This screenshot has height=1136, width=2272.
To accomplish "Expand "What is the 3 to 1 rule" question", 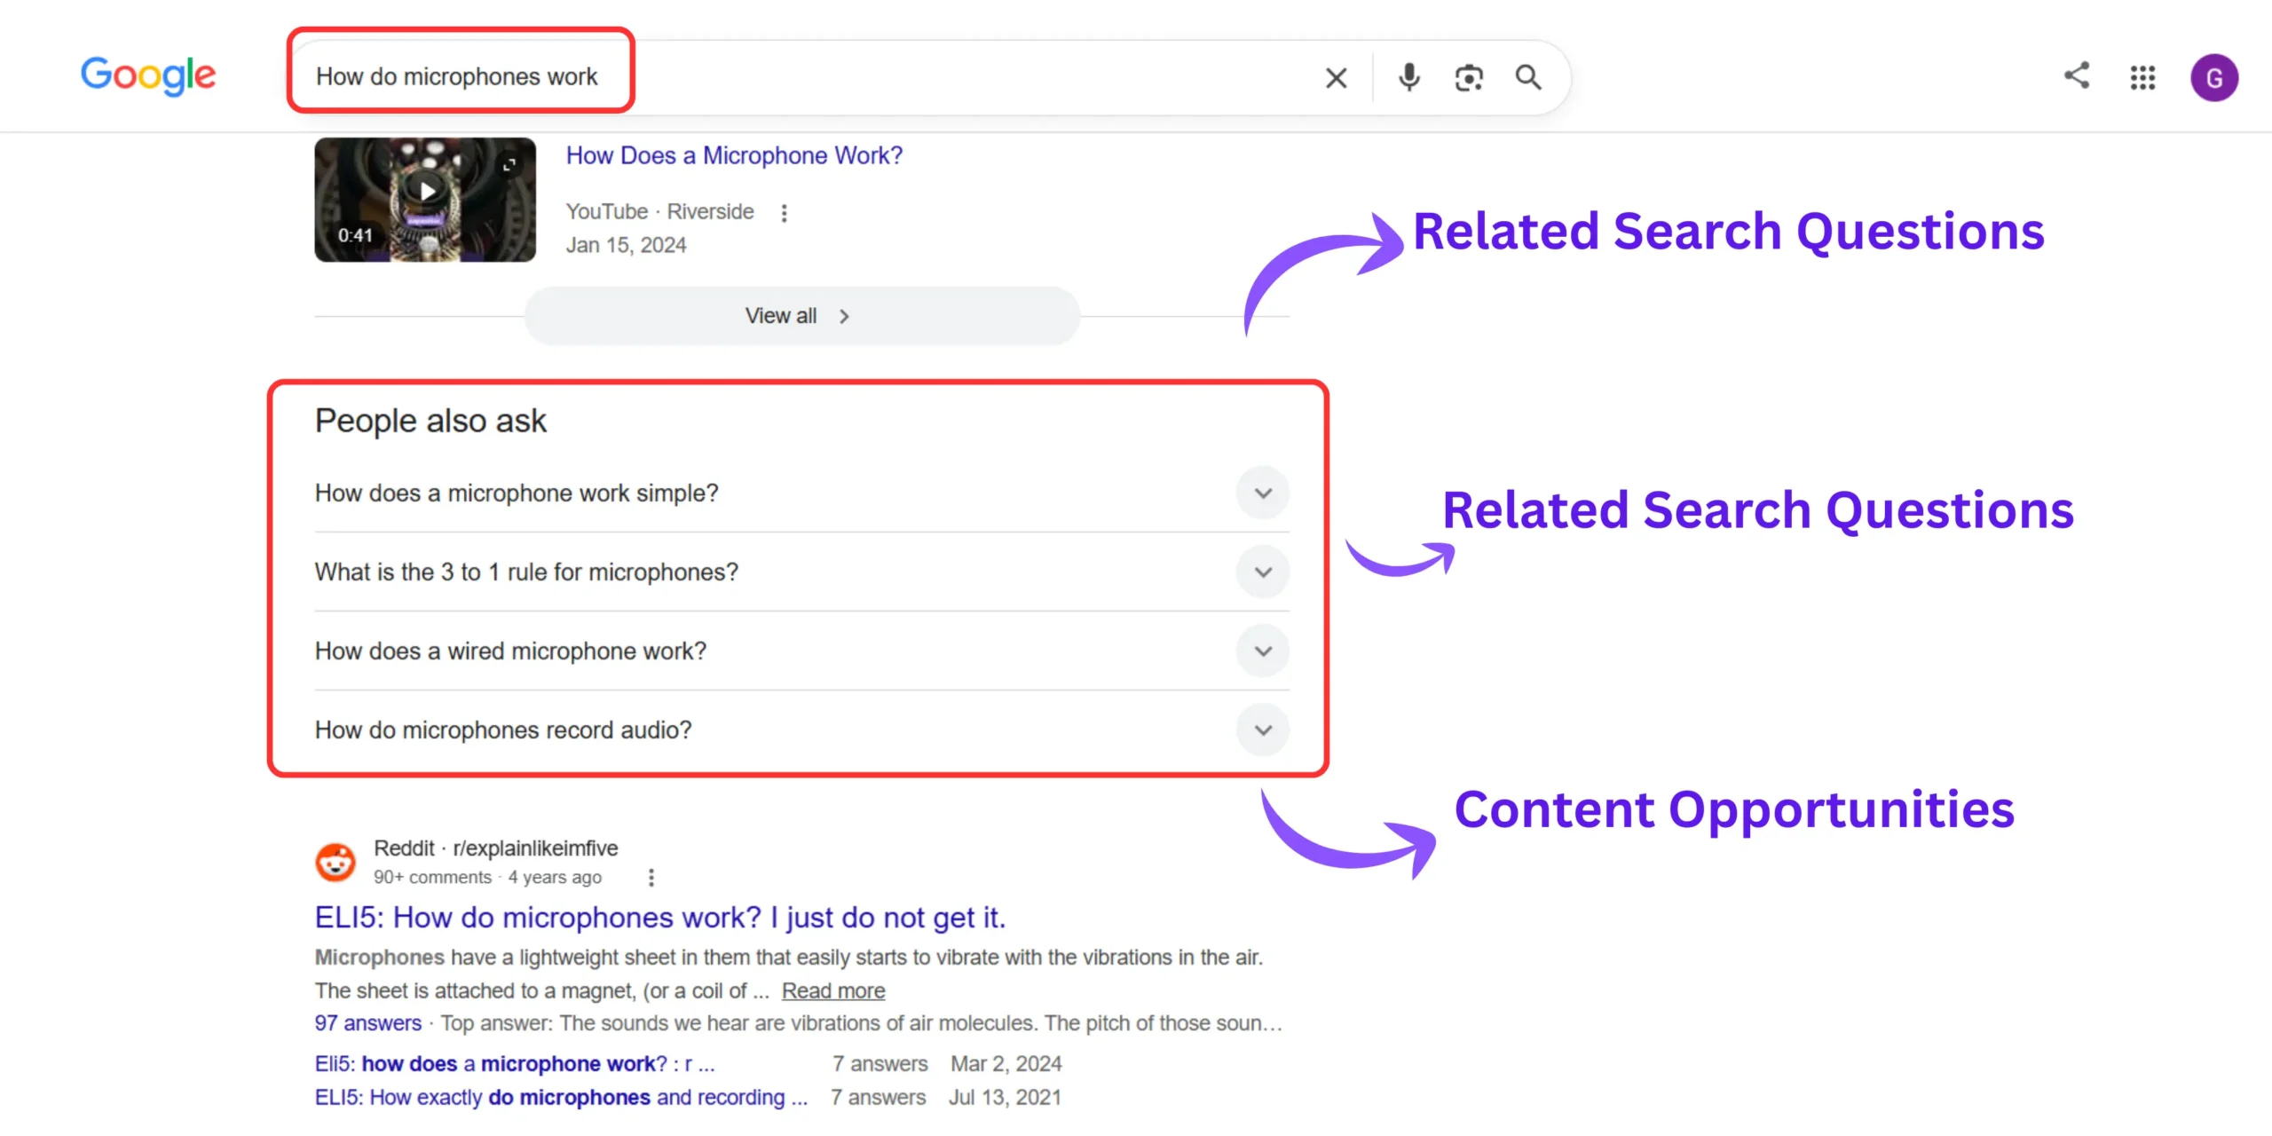I will pos(801,572).
